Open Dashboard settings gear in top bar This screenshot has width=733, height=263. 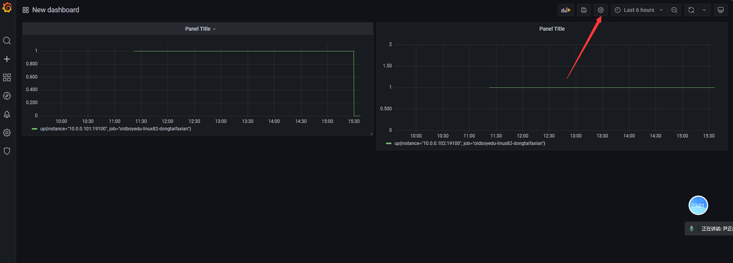point(601,10)
